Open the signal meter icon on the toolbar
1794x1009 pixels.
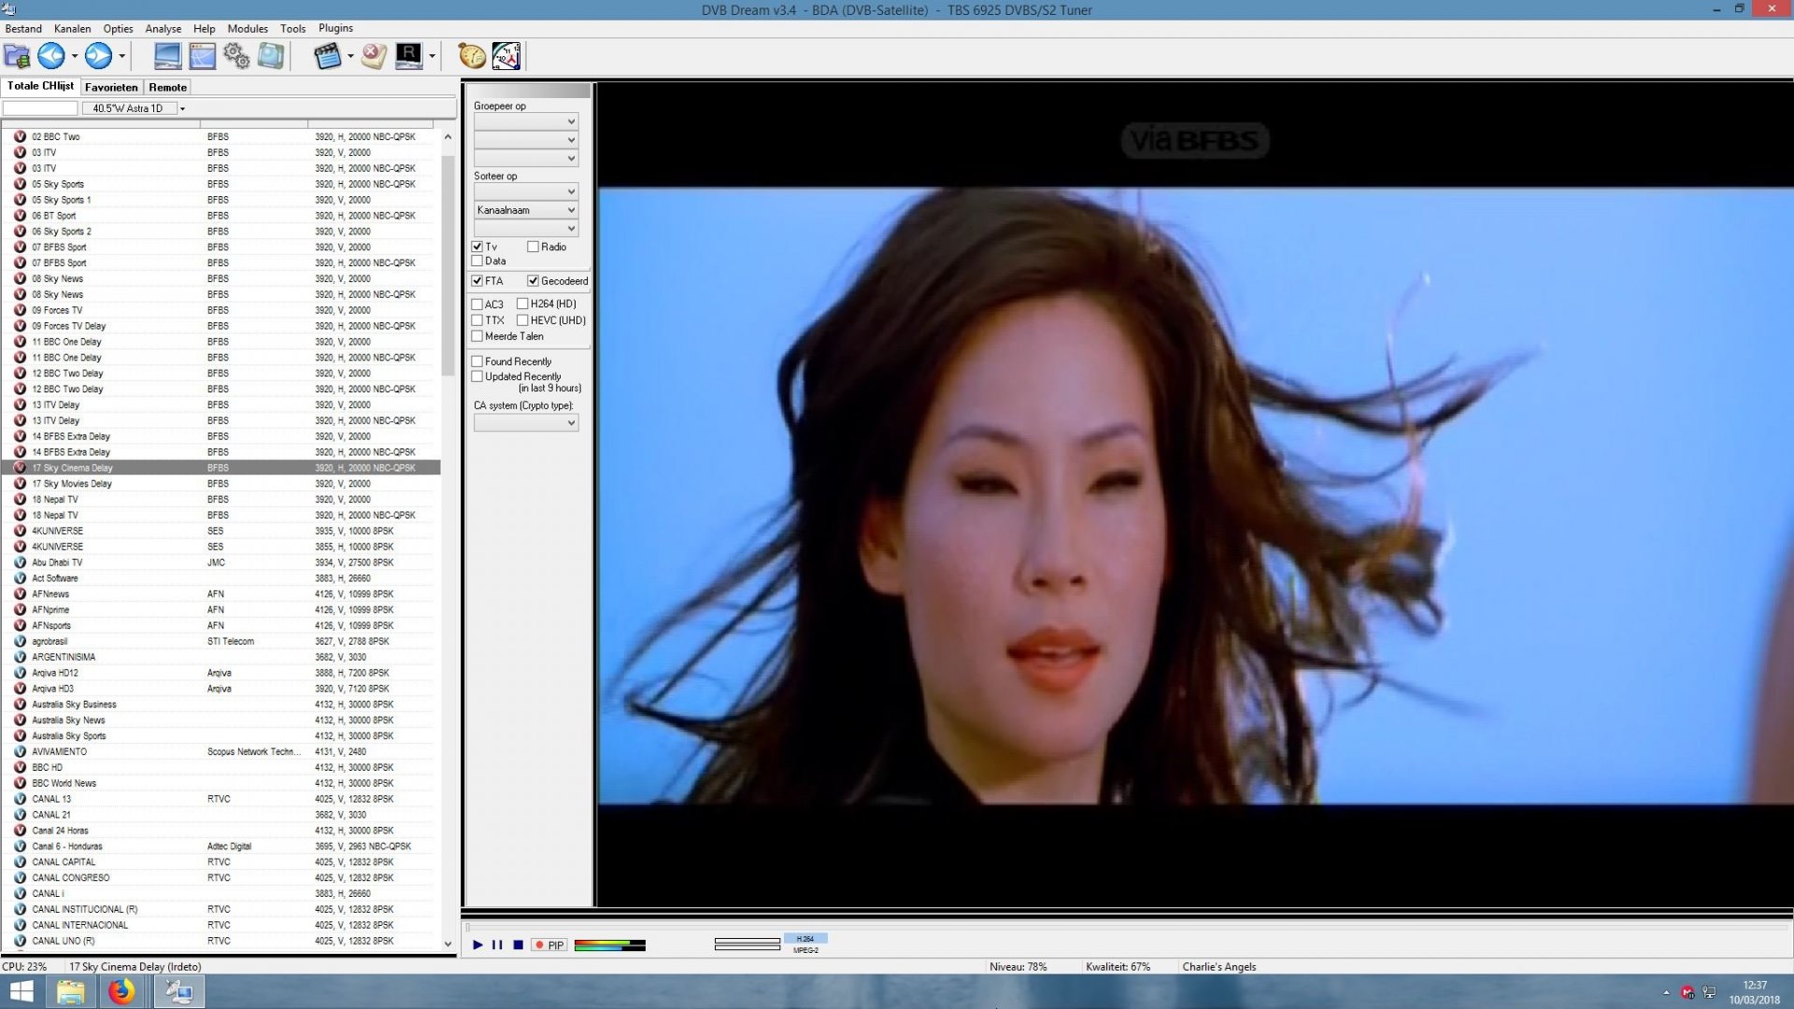pyautogui.click(x=505, y=56)
